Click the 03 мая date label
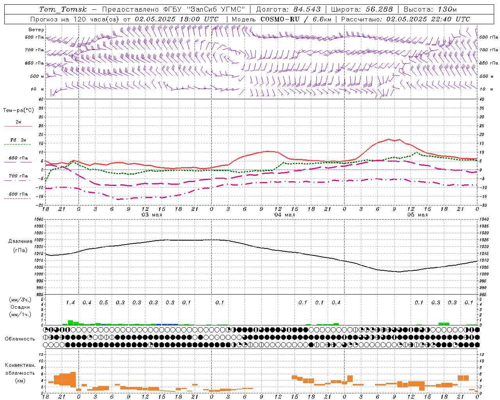This screenshot has height=400, width=500. [x=152, y=215]
